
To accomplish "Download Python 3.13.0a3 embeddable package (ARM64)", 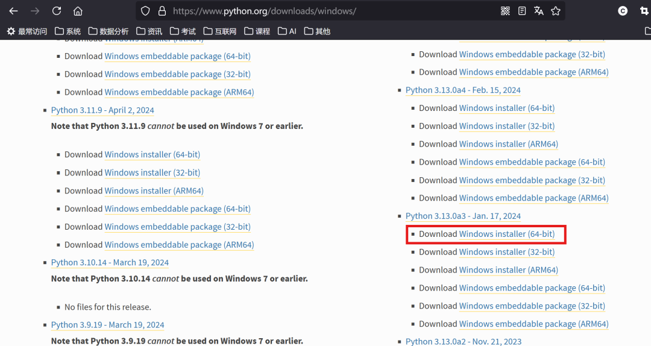I will (x=534, y=324).
